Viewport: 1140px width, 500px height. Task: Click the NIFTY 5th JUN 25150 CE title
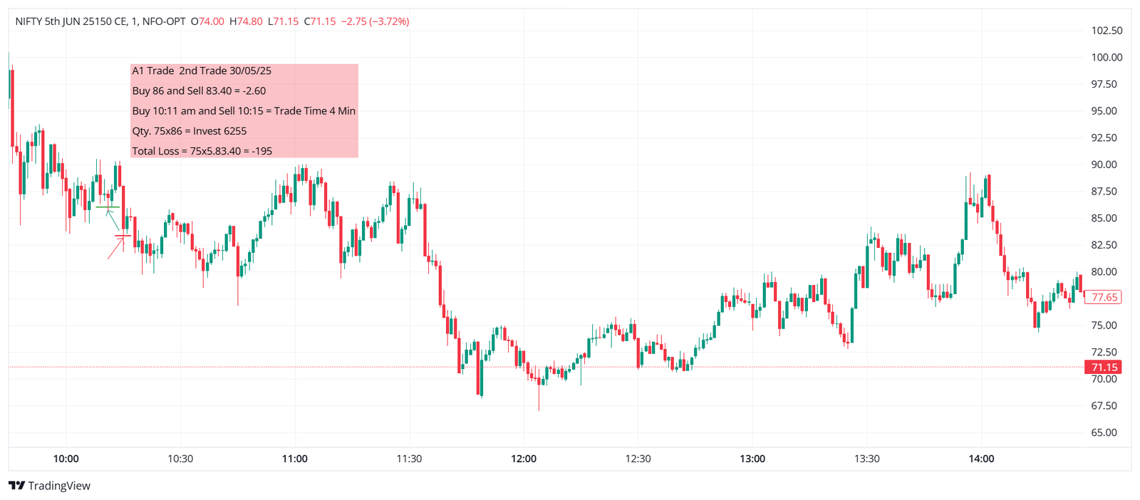(x=71, y=21)
